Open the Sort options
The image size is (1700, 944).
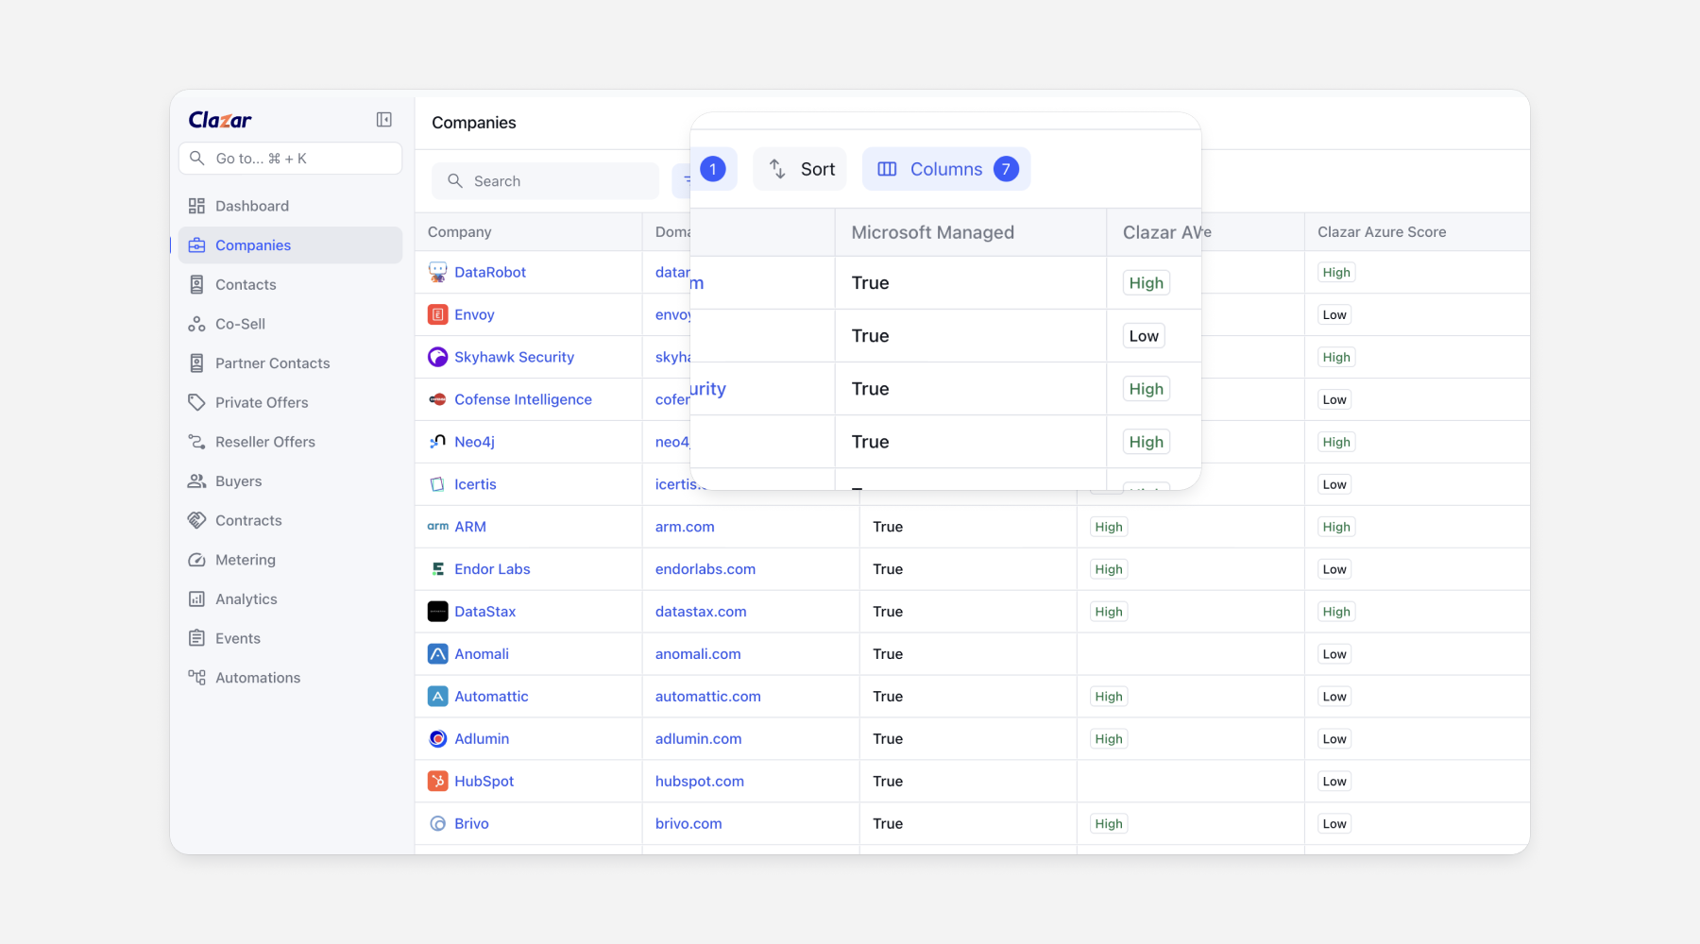[800, 169]
